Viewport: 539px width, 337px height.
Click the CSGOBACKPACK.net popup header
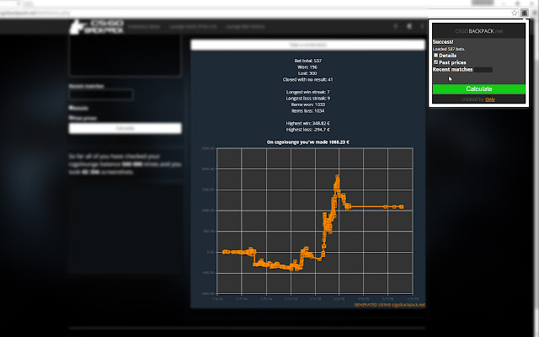pyautogui.click(x=479, y=31)
